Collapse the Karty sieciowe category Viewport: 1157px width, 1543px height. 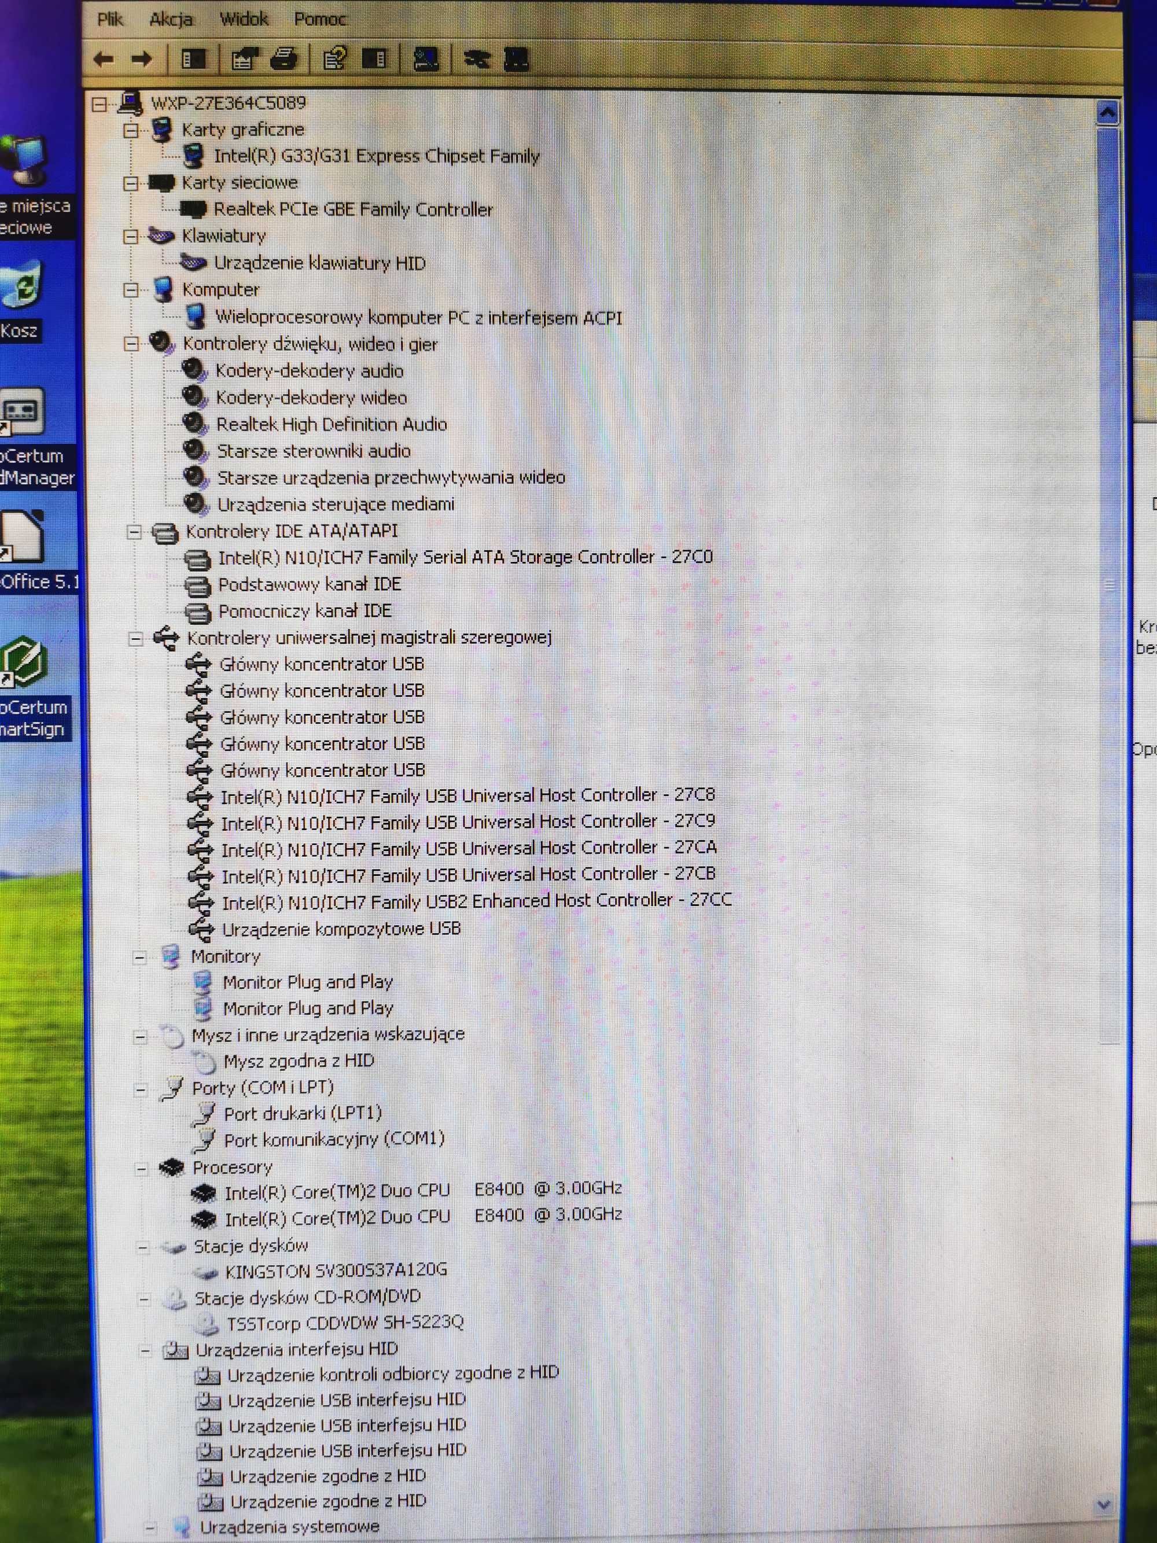click(130, 183)
